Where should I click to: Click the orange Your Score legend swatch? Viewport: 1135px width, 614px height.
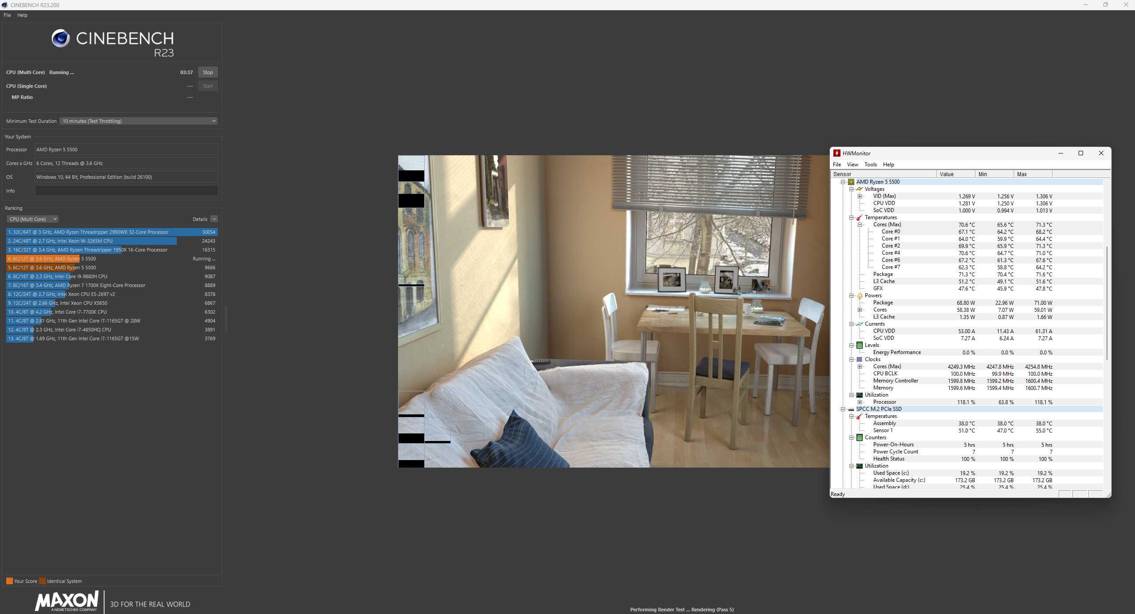tap(9, 581)
